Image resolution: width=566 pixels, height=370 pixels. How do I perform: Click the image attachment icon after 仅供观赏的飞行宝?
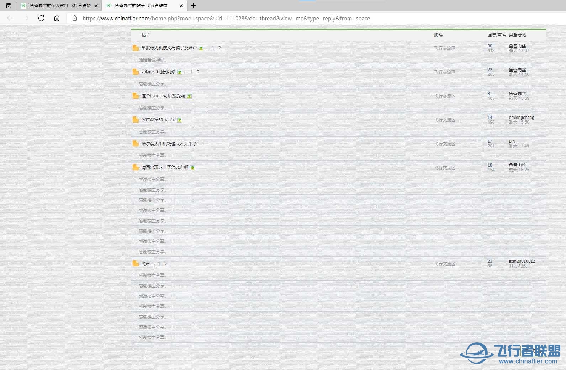pos(180,120)
